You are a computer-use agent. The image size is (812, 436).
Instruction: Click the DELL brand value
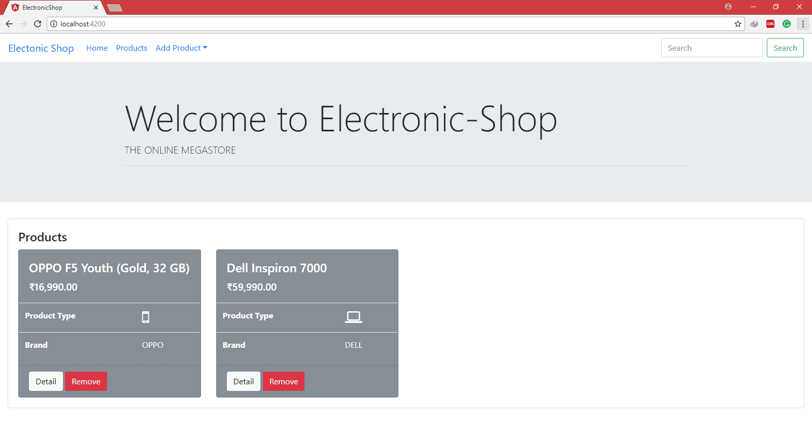tap(354, 345)
